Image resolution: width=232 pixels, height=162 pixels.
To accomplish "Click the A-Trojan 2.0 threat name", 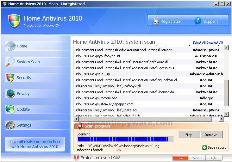I will pyautogui.click(x=206, y=56).
